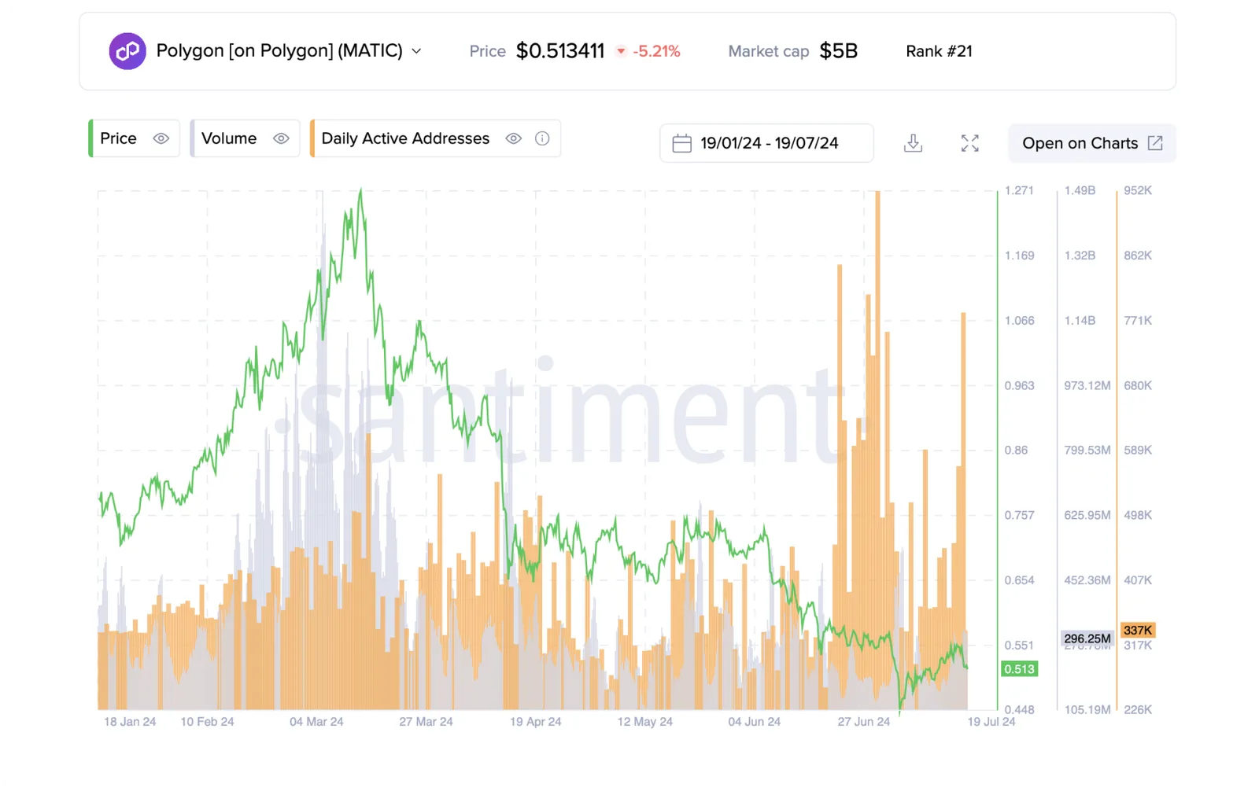1259x802 pixels.
Task: Click the 04 Mar 24 axis date
Action: (x=316, y=722)
